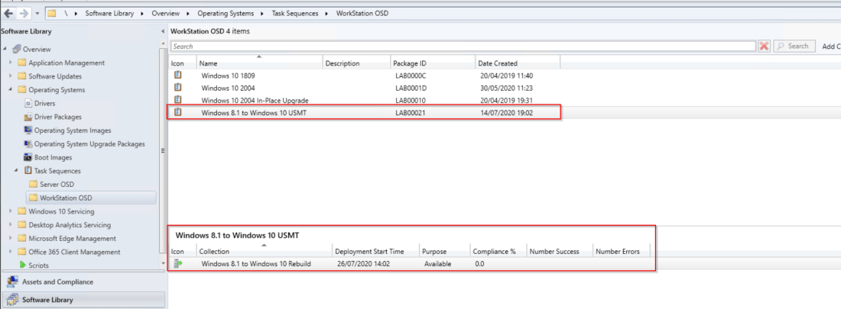
Task: Click the Windows 10 1809 task sequence icon
Action: 177,76
